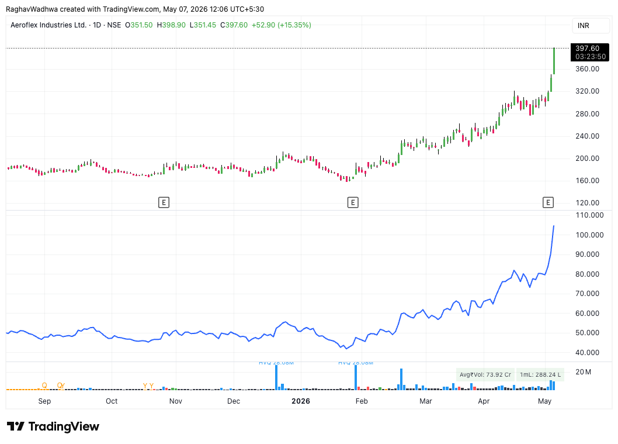Click the 360.00 price axis label
This screenshot has width=618, height=444.
(587, 68)
